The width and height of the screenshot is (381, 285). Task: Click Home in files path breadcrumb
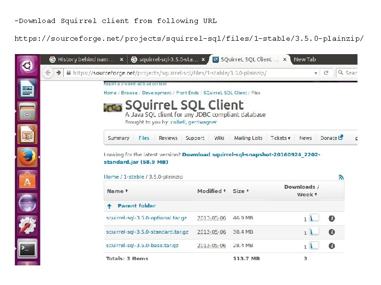coord(111,177)
